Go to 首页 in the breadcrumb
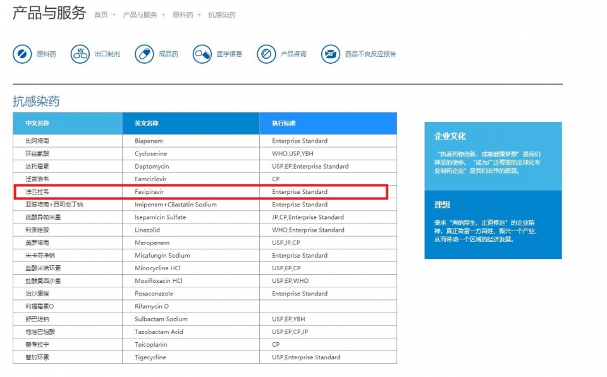 [x=101, y=15]
